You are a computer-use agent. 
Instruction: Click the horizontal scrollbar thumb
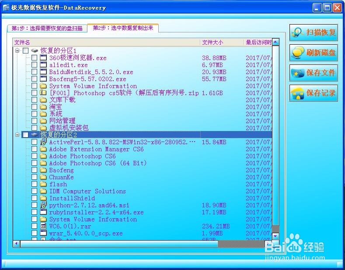pos(119,244)
